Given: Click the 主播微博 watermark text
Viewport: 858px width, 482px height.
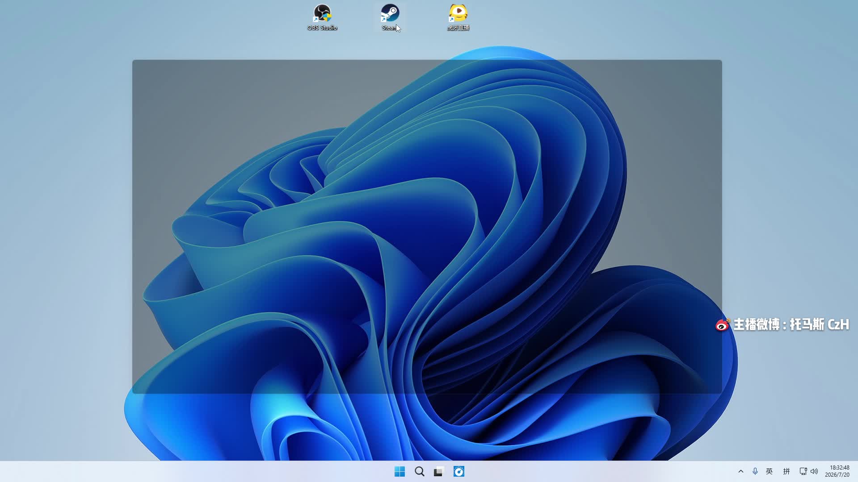Looking at the screenshot, I should point(791,324).
